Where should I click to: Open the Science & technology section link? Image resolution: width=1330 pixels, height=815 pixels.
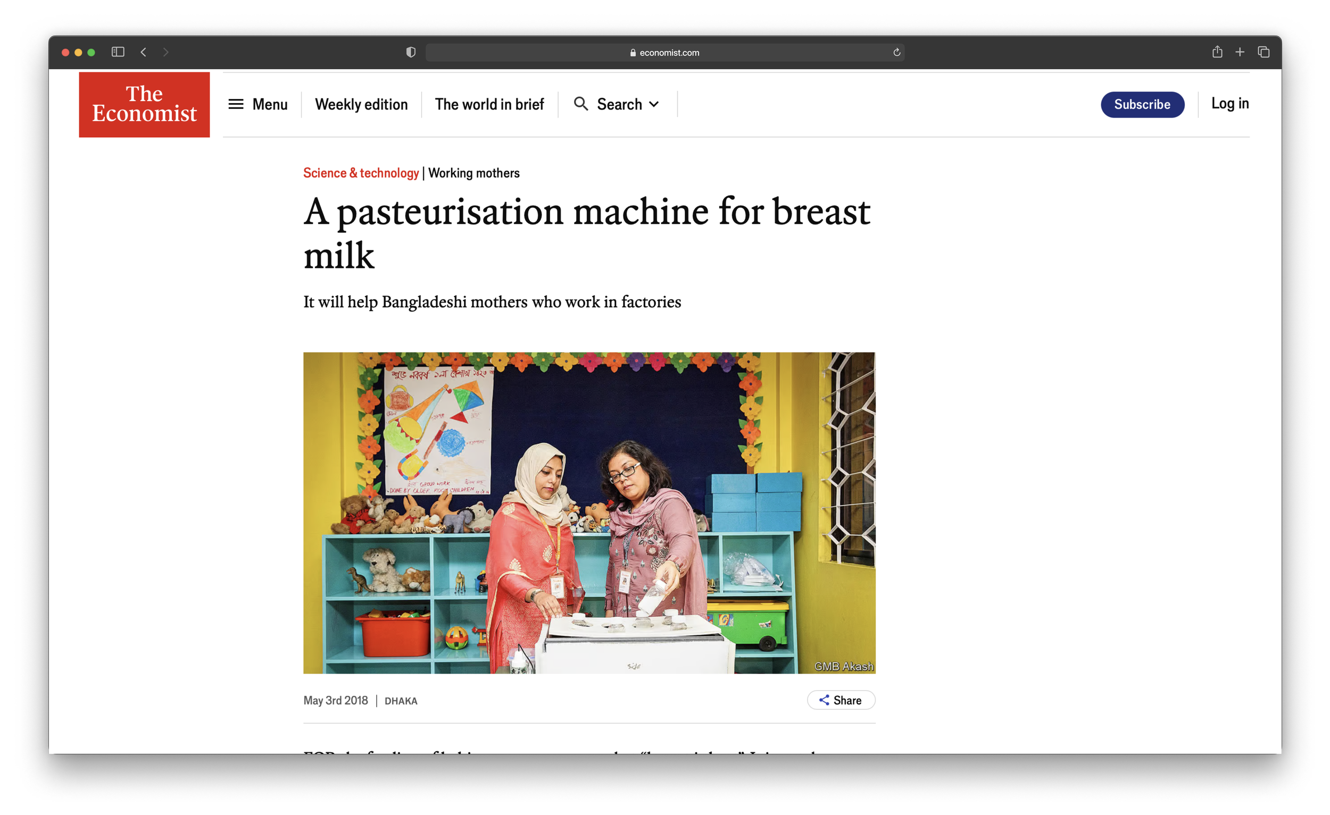[x=361, y=173]
